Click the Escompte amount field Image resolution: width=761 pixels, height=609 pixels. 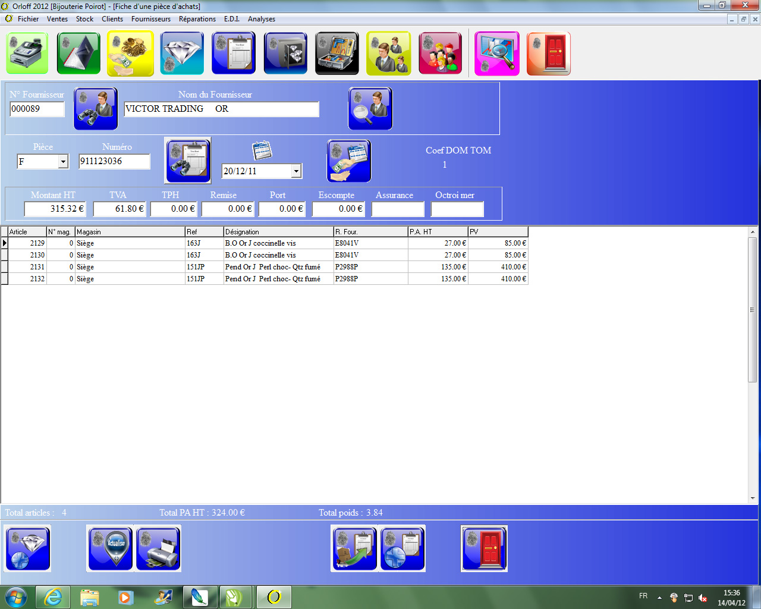pos(338,209)
